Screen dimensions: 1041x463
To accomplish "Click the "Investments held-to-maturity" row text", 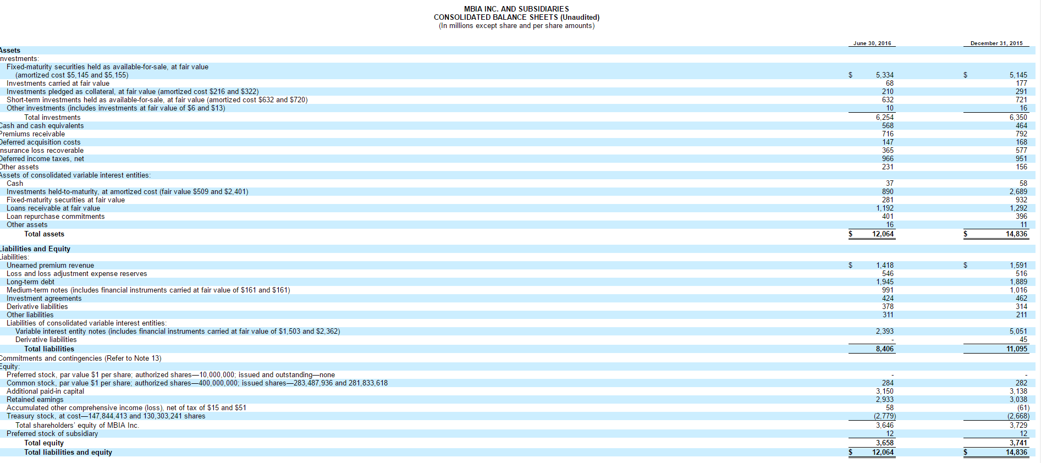I will click(127, 191).
